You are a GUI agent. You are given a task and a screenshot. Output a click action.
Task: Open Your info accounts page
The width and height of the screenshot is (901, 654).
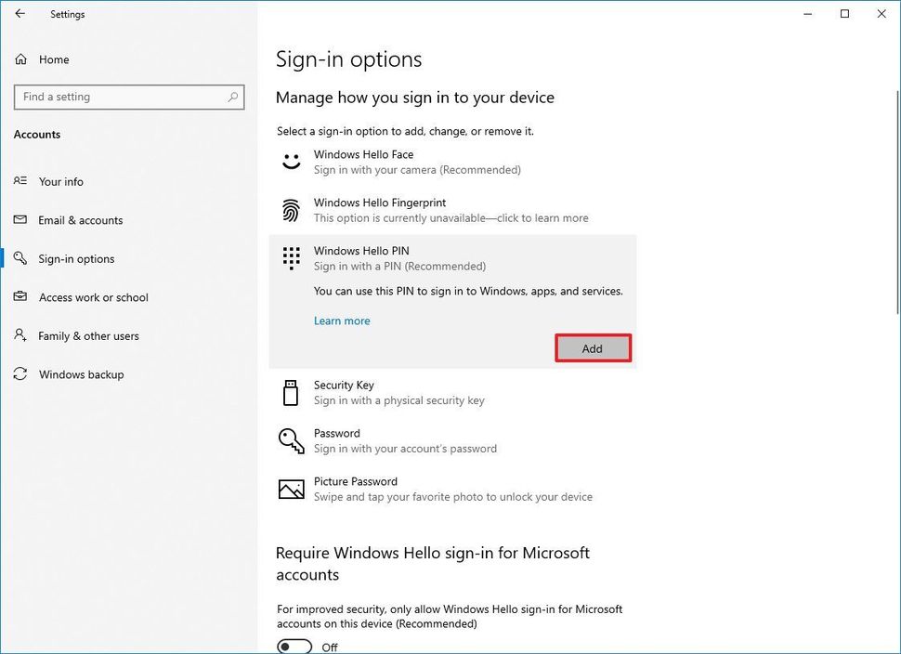tap(61, 182)
